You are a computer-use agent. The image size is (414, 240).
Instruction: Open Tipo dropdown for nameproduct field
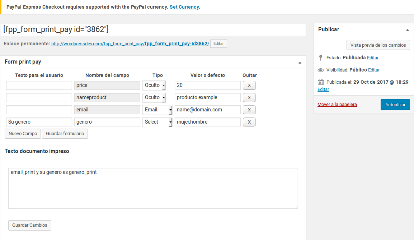(x=154, y=97)
